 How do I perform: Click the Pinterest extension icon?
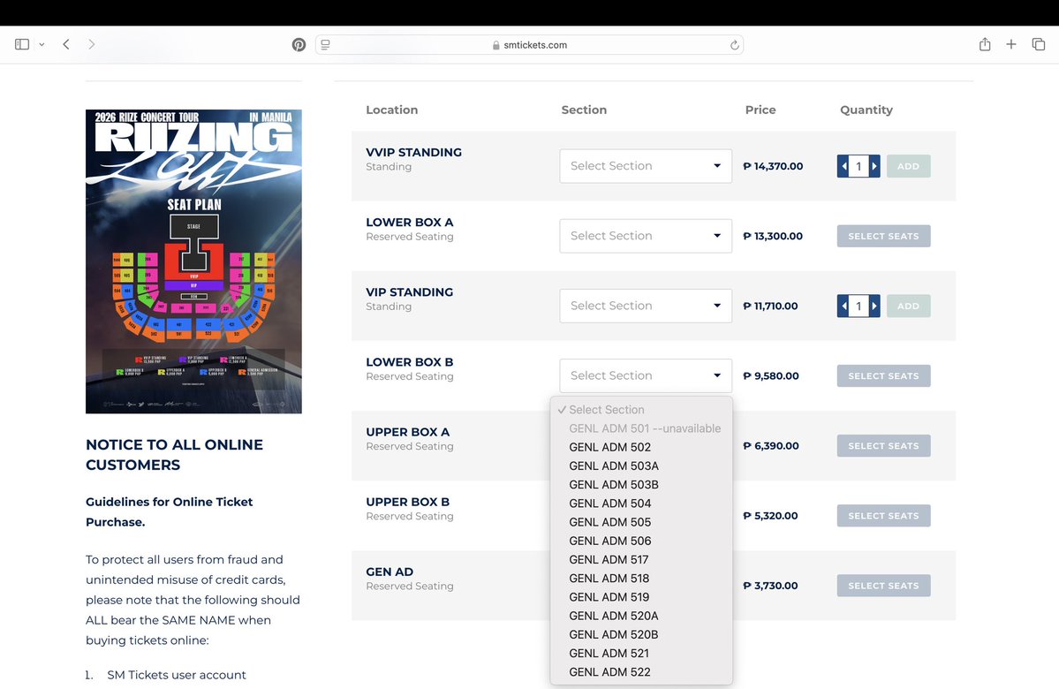(299, 44)
